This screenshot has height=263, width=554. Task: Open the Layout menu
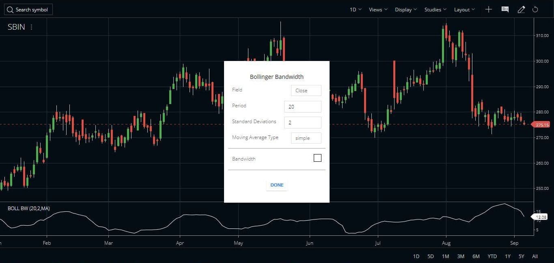(x=463, y=9)
